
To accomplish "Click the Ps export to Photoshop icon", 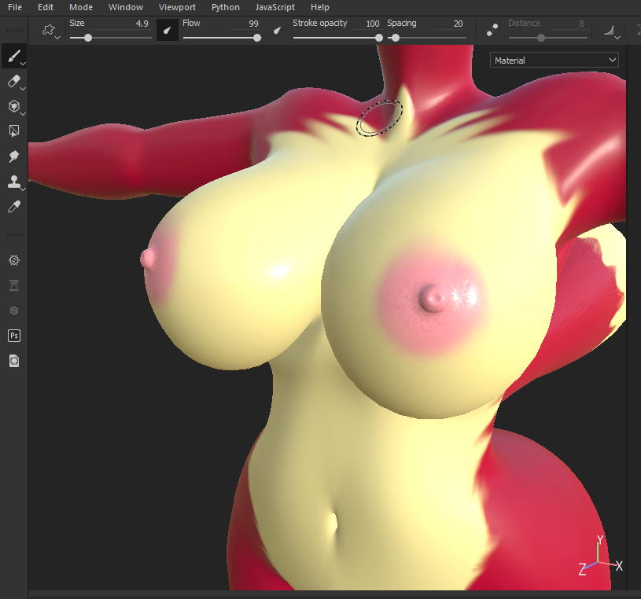I will [x=14, y=336].
